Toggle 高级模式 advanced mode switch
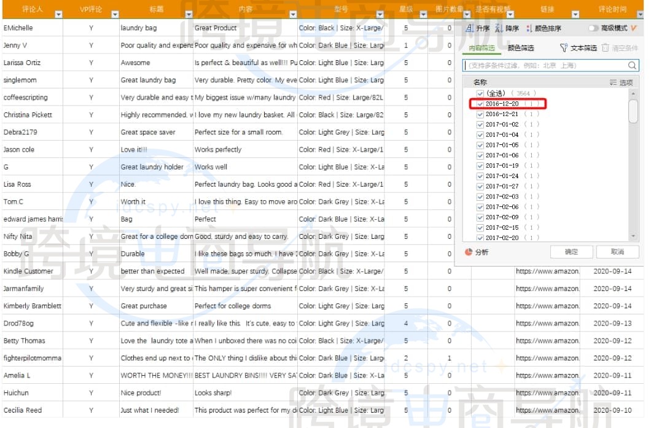The width and height of the screenshot is (651, 428). pyautogui.click(x=593, y=28)
